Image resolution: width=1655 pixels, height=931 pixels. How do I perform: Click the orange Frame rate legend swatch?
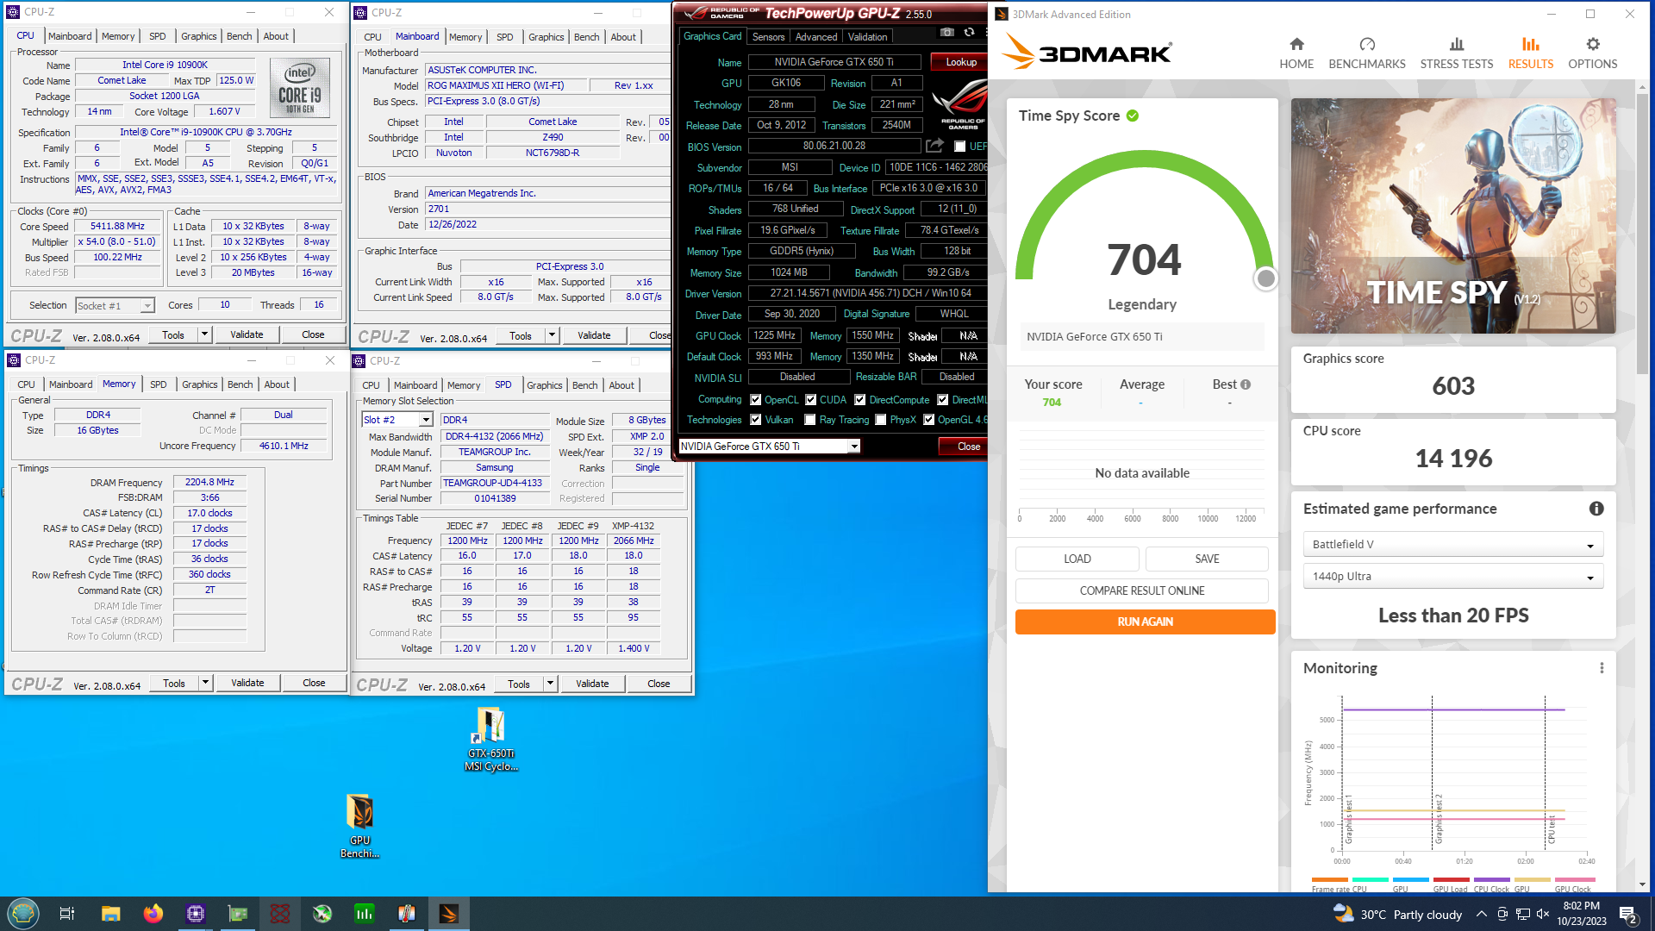point(1329,880)
